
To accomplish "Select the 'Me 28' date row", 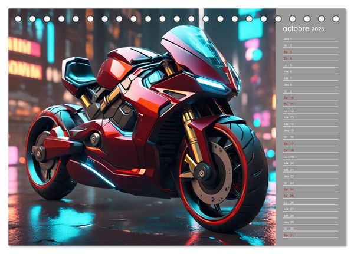I will [x=311, y=216].
